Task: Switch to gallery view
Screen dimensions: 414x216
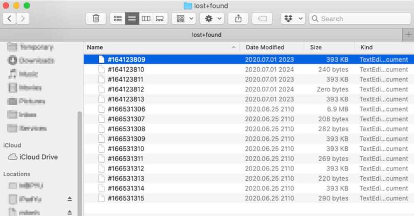Action: click(160, 19)
